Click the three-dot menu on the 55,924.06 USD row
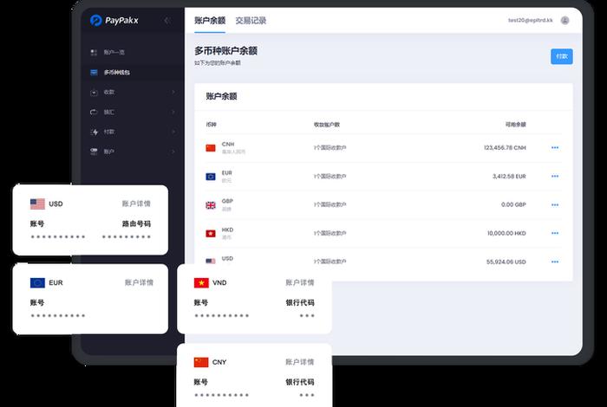Image resolution: width=607 pixels, height=407 pixels. tap(555, 262)
